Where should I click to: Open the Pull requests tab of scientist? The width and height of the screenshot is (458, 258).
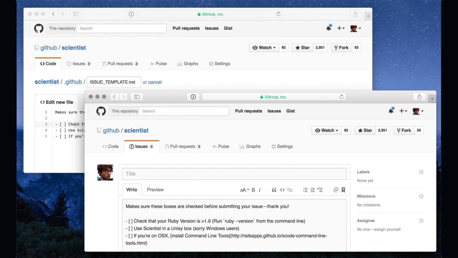pyautogui.click(x=183, y=146)
